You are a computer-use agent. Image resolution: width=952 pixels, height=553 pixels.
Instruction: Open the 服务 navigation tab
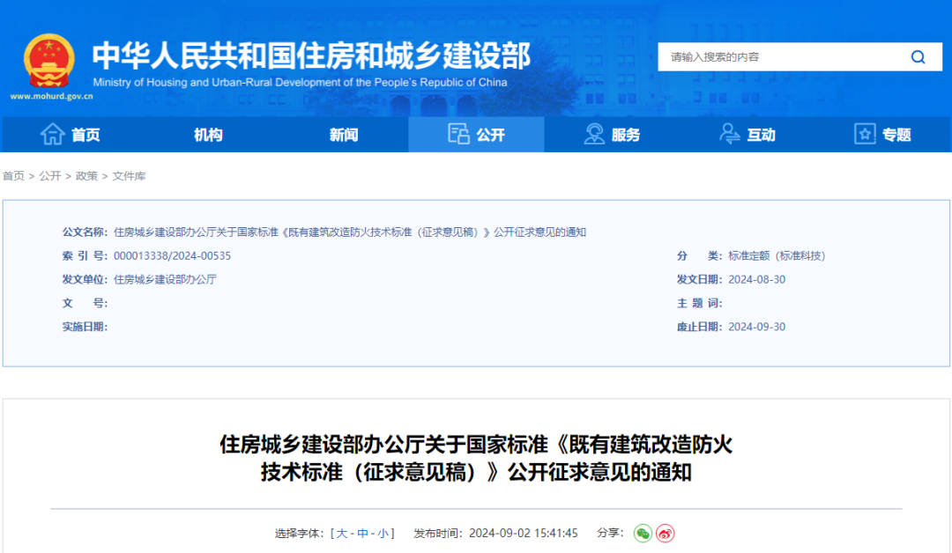click(x=612, y=135)
